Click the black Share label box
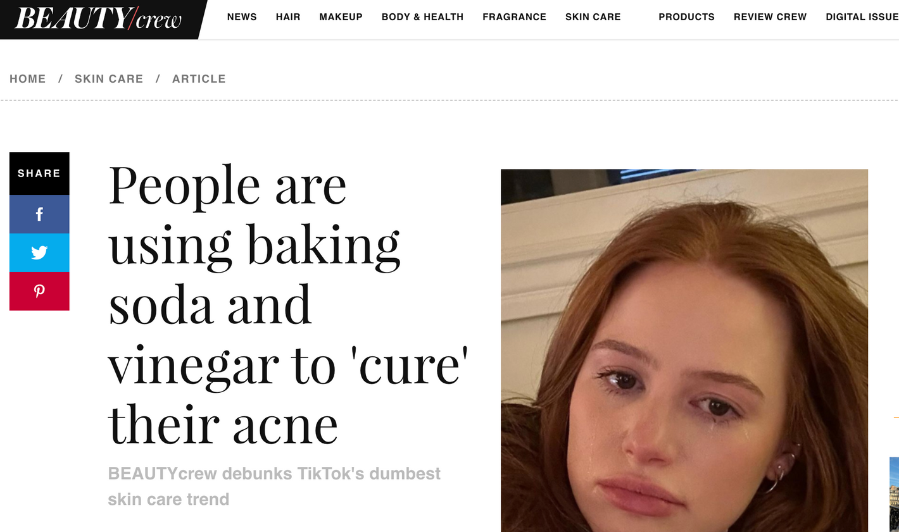This screenshot has height=532, width=899. [39, 173]
